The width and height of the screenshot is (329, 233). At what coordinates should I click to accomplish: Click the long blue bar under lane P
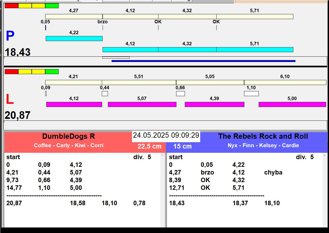[x=203, y=61]
